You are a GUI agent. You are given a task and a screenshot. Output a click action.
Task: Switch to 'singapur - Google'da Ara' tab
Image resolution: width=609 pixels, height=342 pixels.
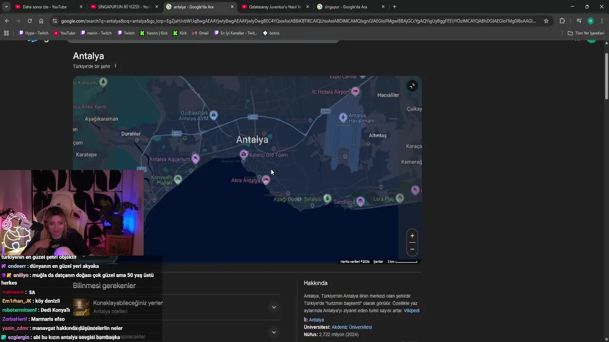pyautogui.click(x=350, y=7)
